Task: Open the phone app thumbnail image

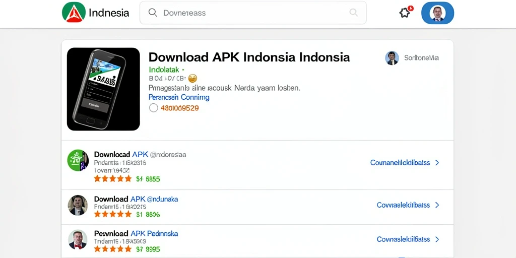Action: tap(103, 89)
